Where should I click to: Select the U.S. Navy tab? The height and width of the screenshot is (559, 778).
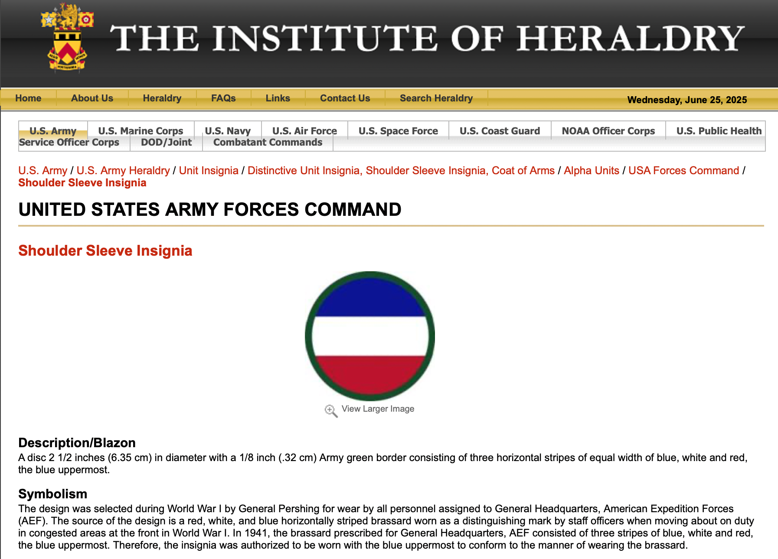[228, 130]
